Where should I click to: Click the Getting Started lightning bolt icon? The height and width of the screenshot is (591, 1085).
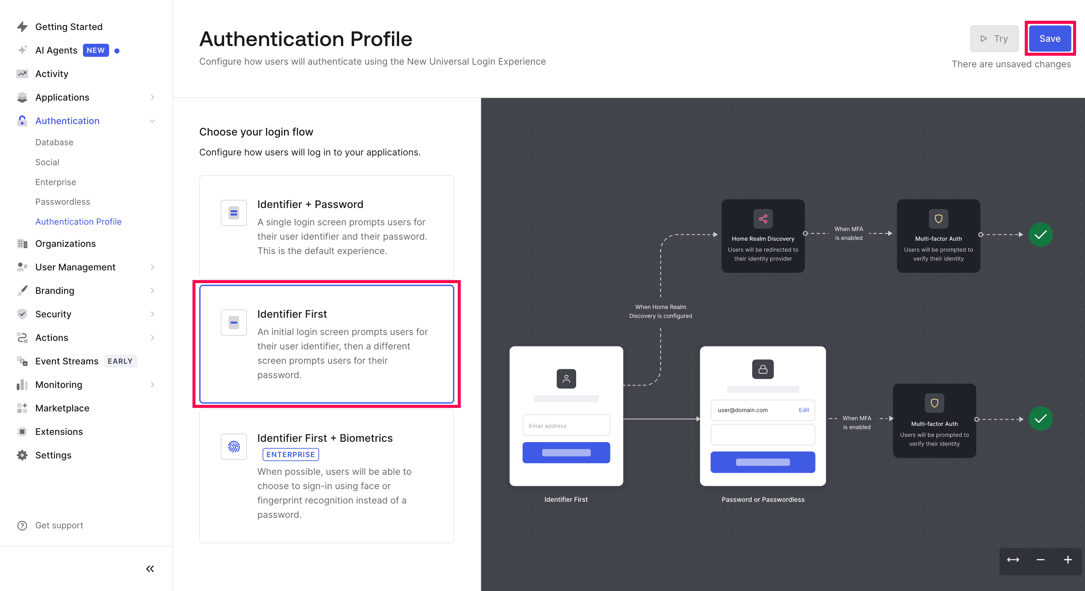[x=22, y=27]
